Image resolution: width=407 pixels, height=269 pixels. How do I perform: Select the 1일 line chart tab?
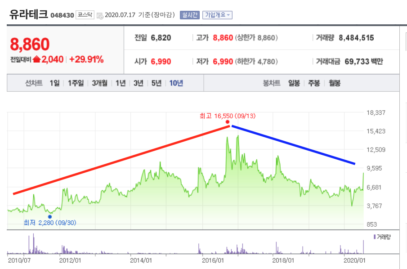(x=54, y=83)
